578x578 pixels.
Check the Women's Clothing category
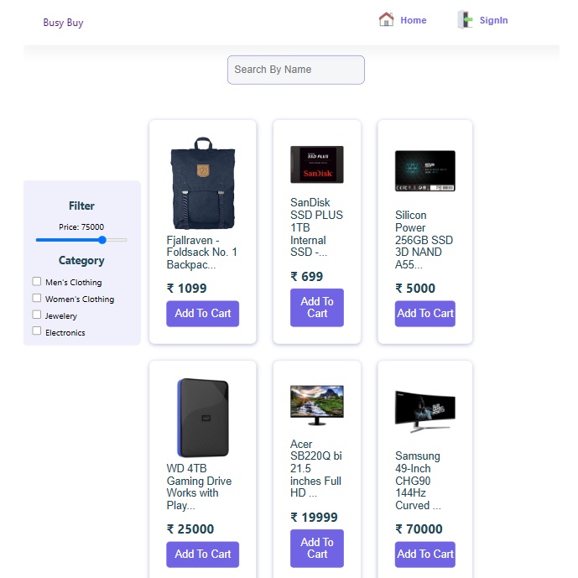click(37, 298)
